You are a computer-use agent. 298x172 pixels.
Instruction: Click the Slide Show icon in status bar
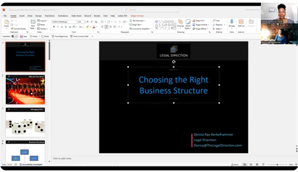click(x=263, y=164)
